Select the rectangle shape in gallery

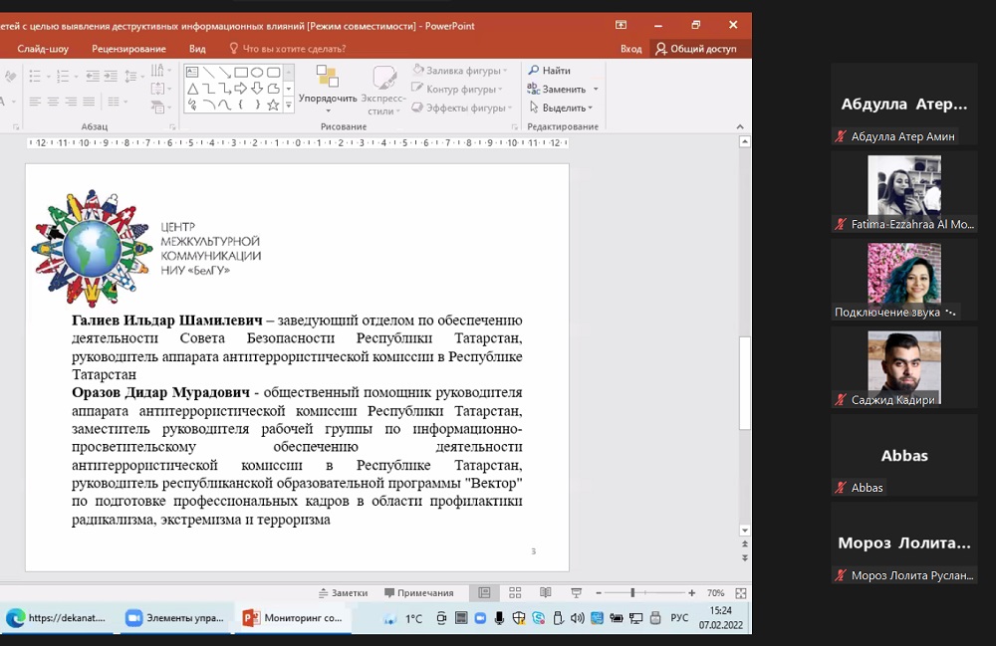click(x=239, y=73)
